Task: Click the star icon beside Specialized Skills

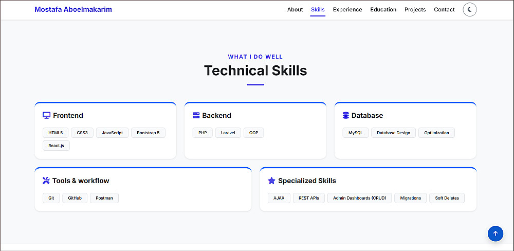Action: click(271, 181)
